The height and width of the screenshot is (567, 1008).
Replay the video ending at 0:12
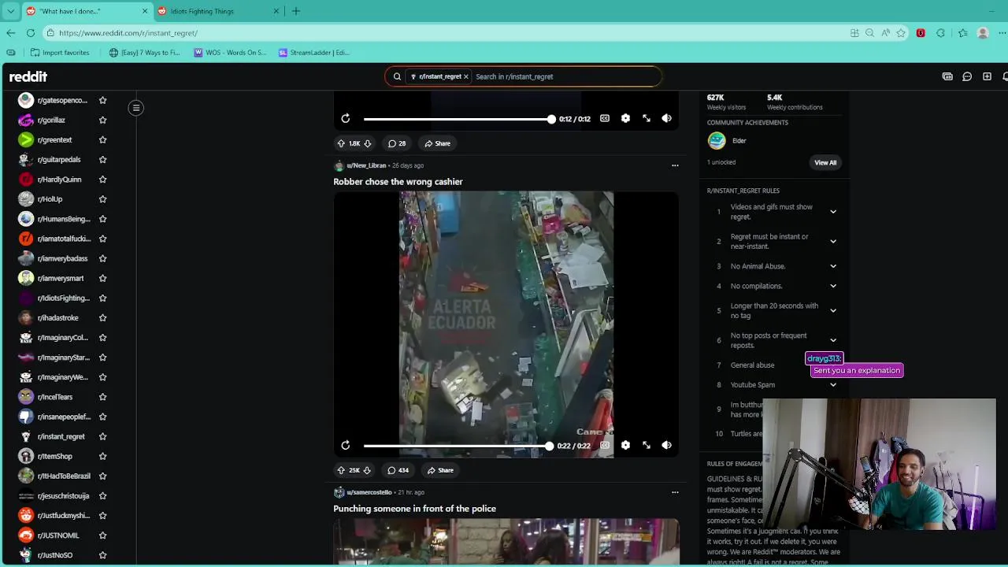pyautogui.click(x=345, y=118)
